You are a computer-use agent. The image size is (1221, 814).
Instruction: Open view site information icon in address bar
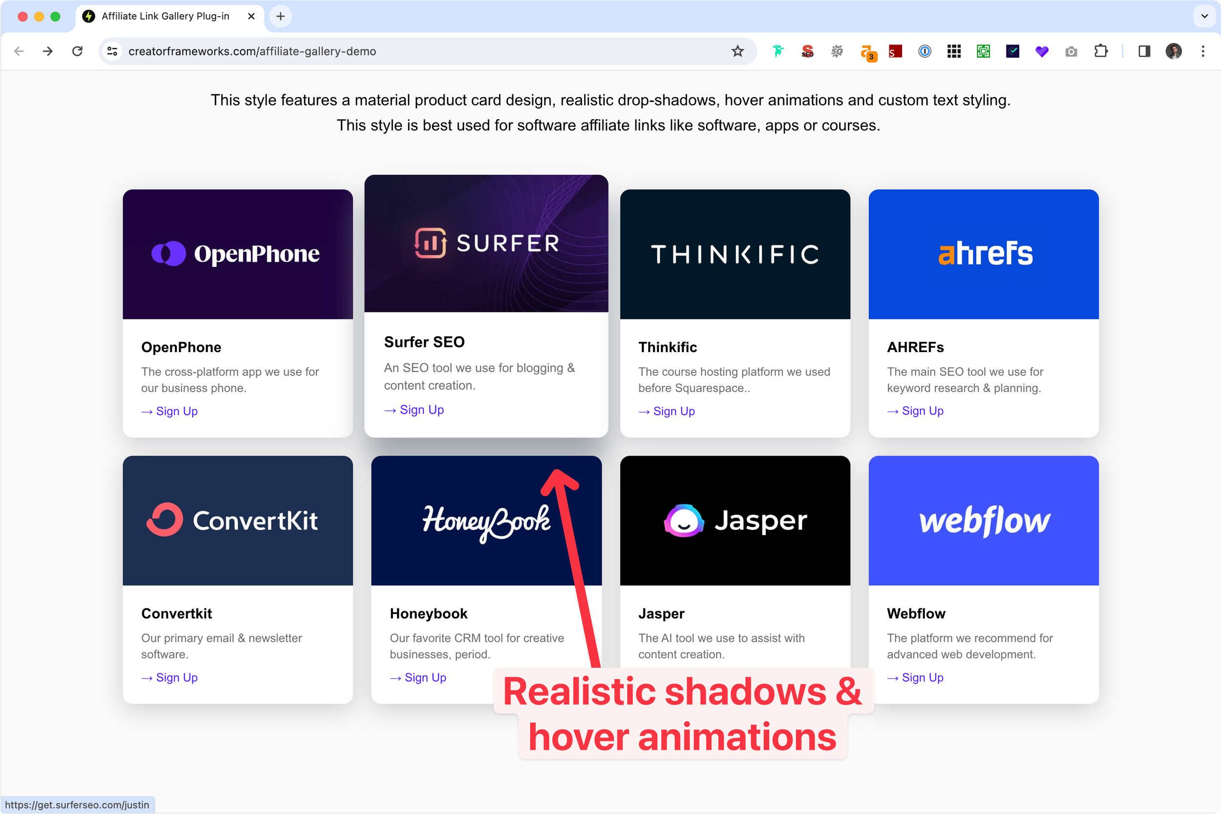pos(113,51)
